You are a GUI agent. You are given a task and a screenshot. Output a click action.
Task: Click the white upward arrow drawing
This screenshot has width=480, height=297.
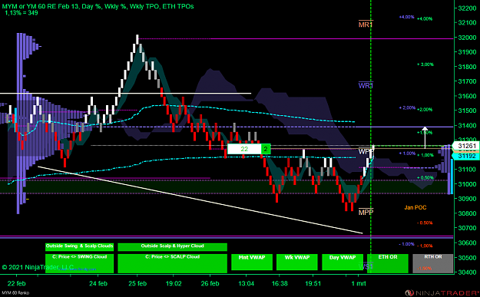click(425, 137)
